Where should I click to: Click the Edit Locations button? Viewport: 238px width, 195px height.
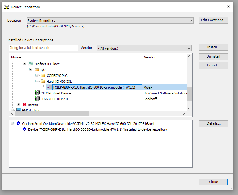(x=213, y=20)
